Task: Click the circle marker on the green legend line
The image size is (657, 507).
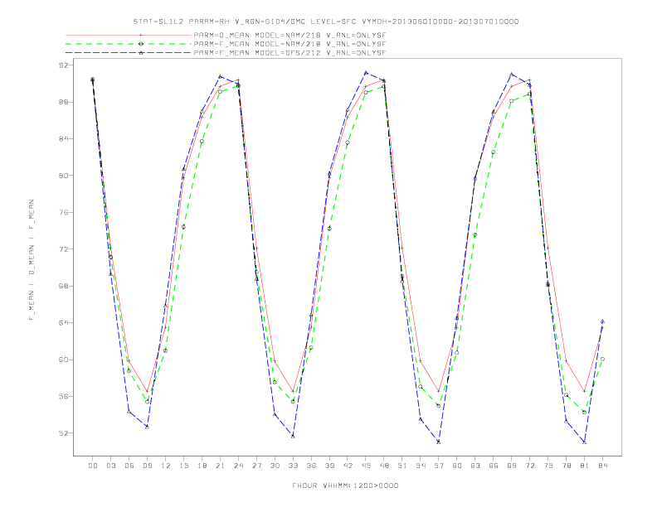Action: (141, 44)
